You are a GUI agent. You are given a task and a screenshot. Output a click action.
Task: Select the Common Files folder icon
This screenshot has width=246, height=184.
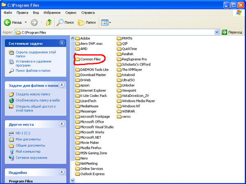pos(77,59)
